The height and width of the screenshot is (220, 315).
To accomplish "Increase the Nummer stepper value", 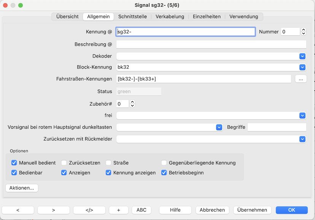I will (304, 30).
